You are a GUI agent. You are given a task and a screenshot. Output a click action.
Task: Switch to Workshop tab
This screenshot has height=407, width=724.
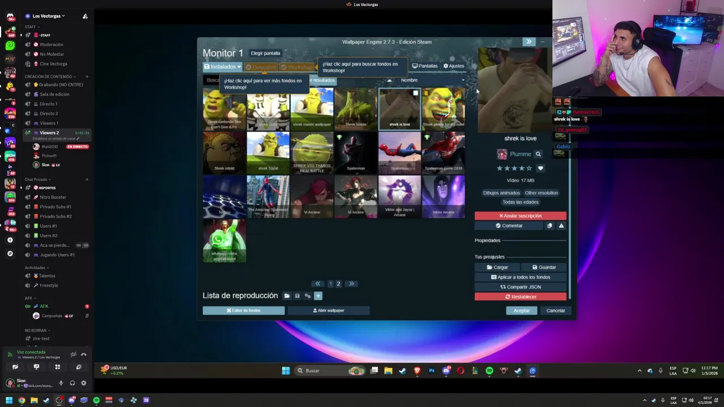click(298, 67)
